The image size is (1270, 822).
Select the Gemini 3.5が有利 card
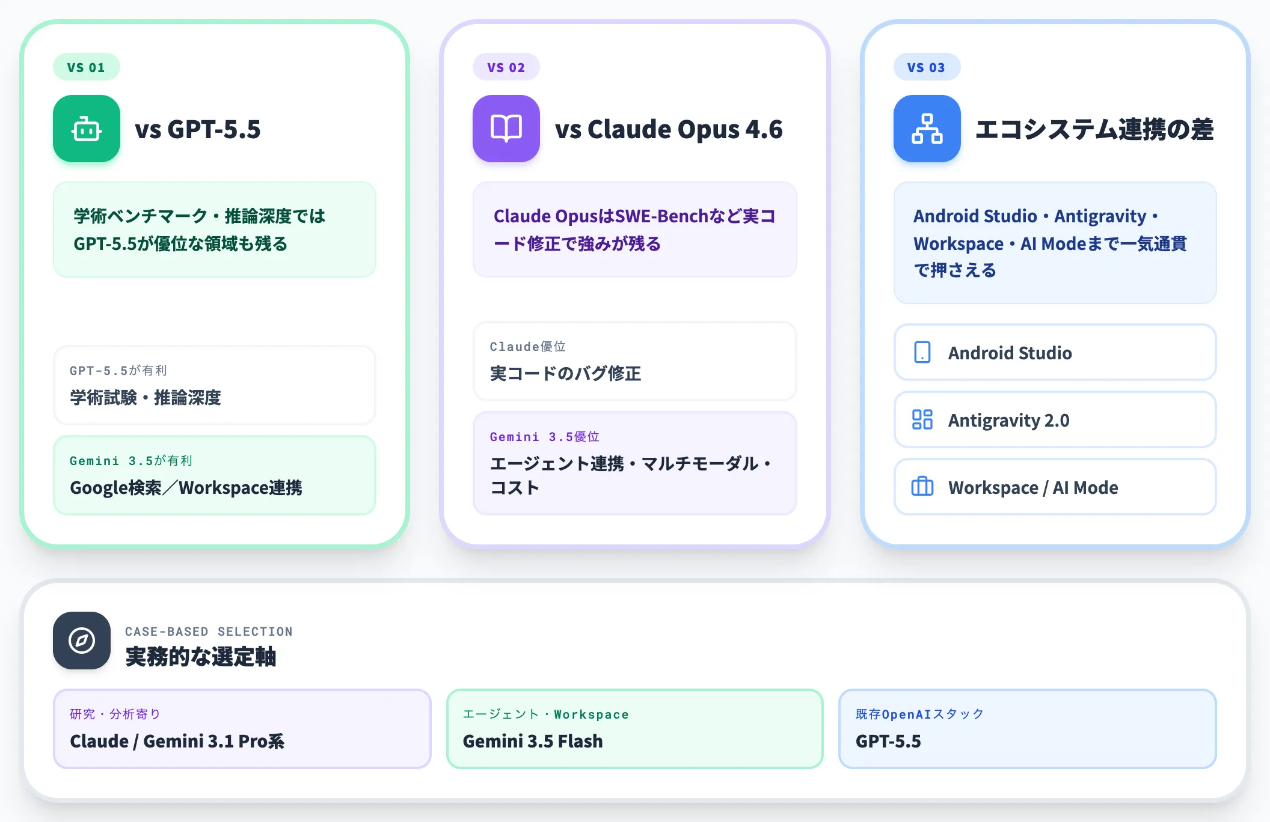click(215, 475)
